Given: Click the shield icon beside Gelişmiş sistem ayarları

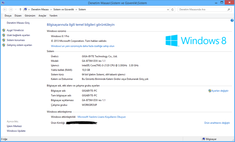Looking at the screenshot, I should (x=4, y=45).
